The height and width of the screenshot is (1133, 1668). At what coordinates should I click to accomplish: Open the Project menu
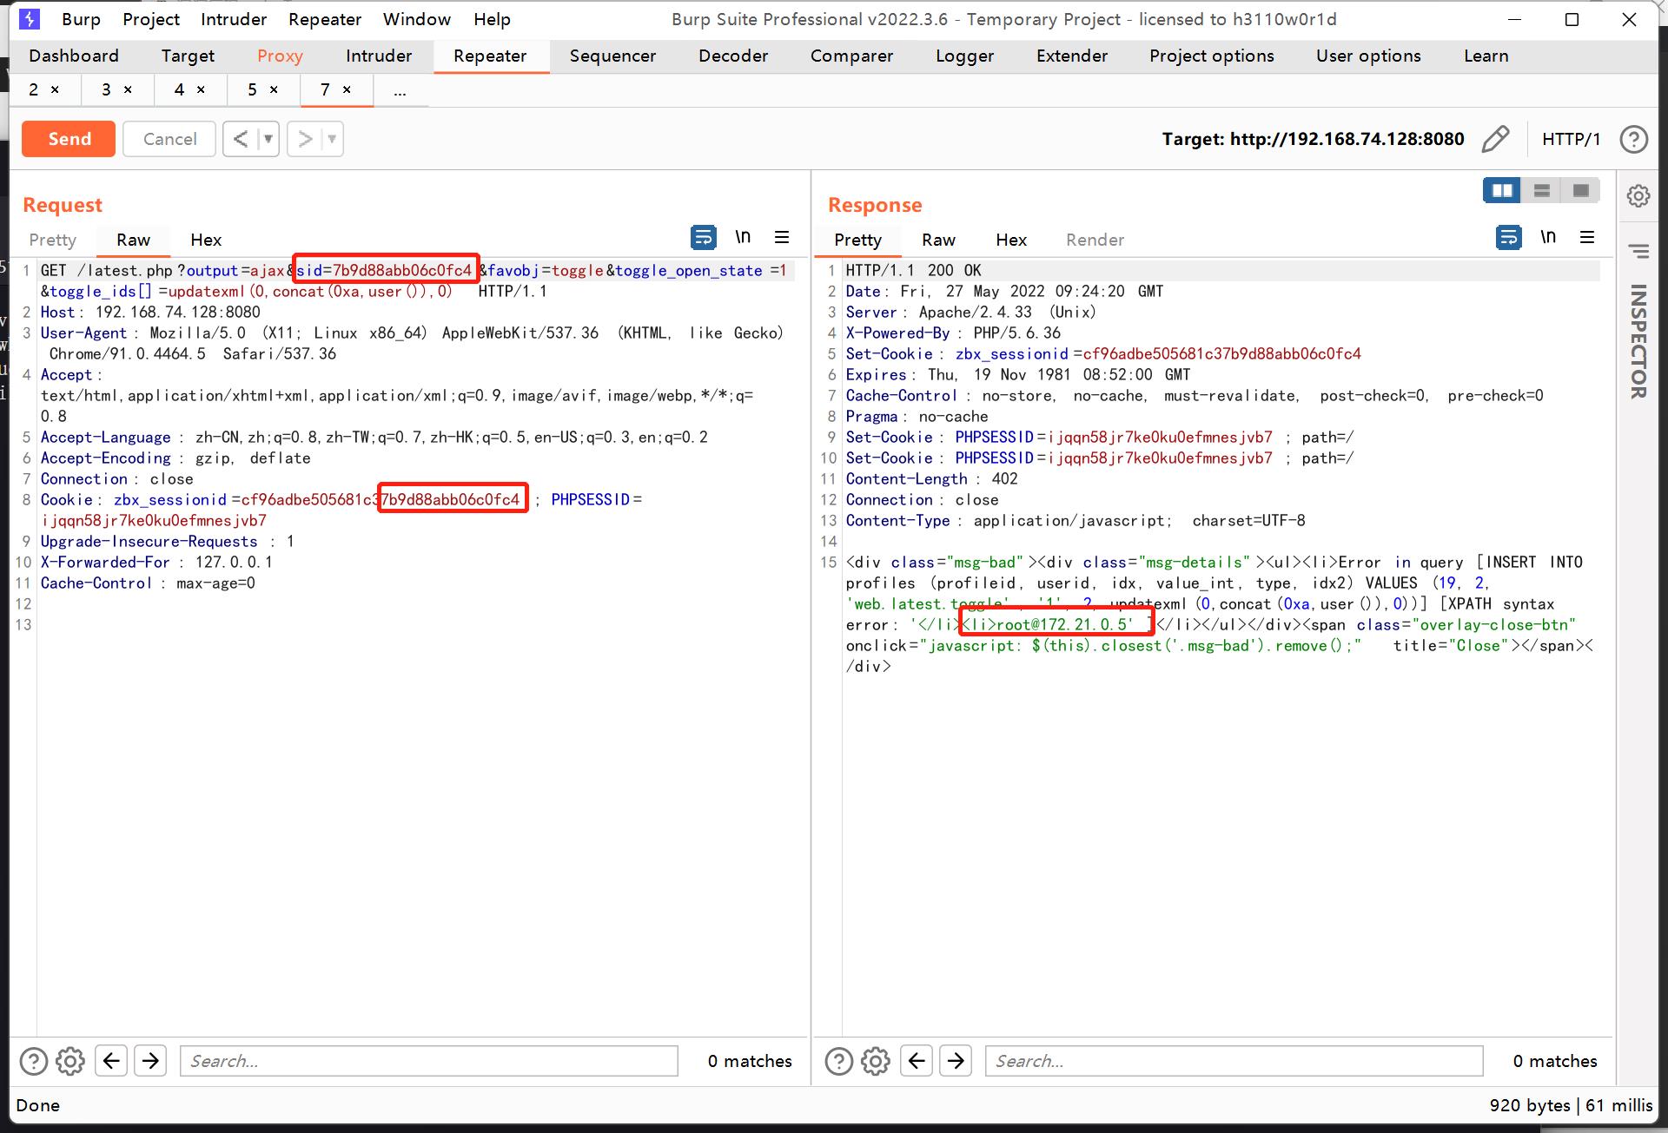(x=151, y=19)
